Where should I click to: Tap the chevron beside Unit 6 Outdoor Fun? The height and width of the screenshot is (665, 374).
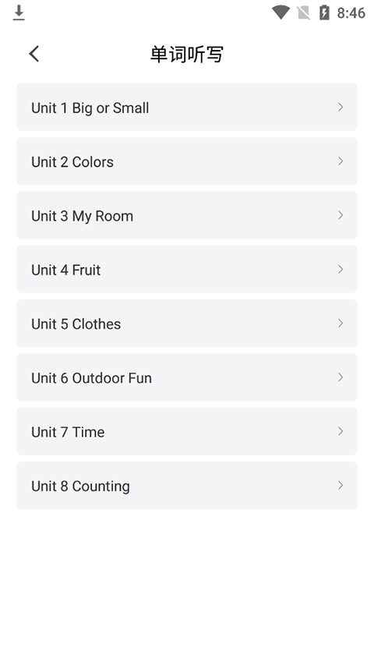[x=340, y=377]
